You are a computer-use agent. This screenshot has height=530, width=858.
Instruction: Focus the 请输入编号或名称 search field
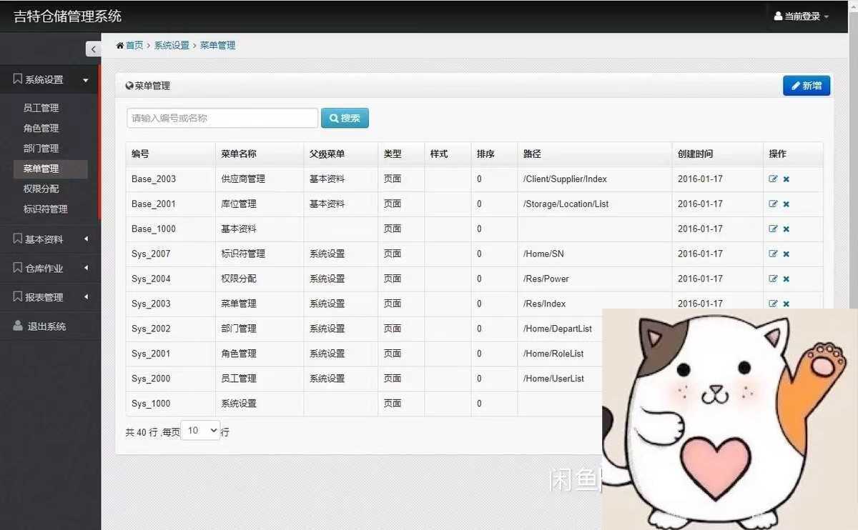[222, 118]
